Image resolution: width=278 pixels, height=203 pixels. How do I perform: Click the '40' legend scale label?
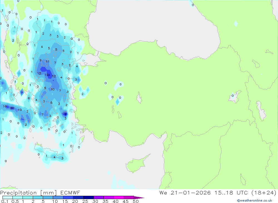coord(115,201)
